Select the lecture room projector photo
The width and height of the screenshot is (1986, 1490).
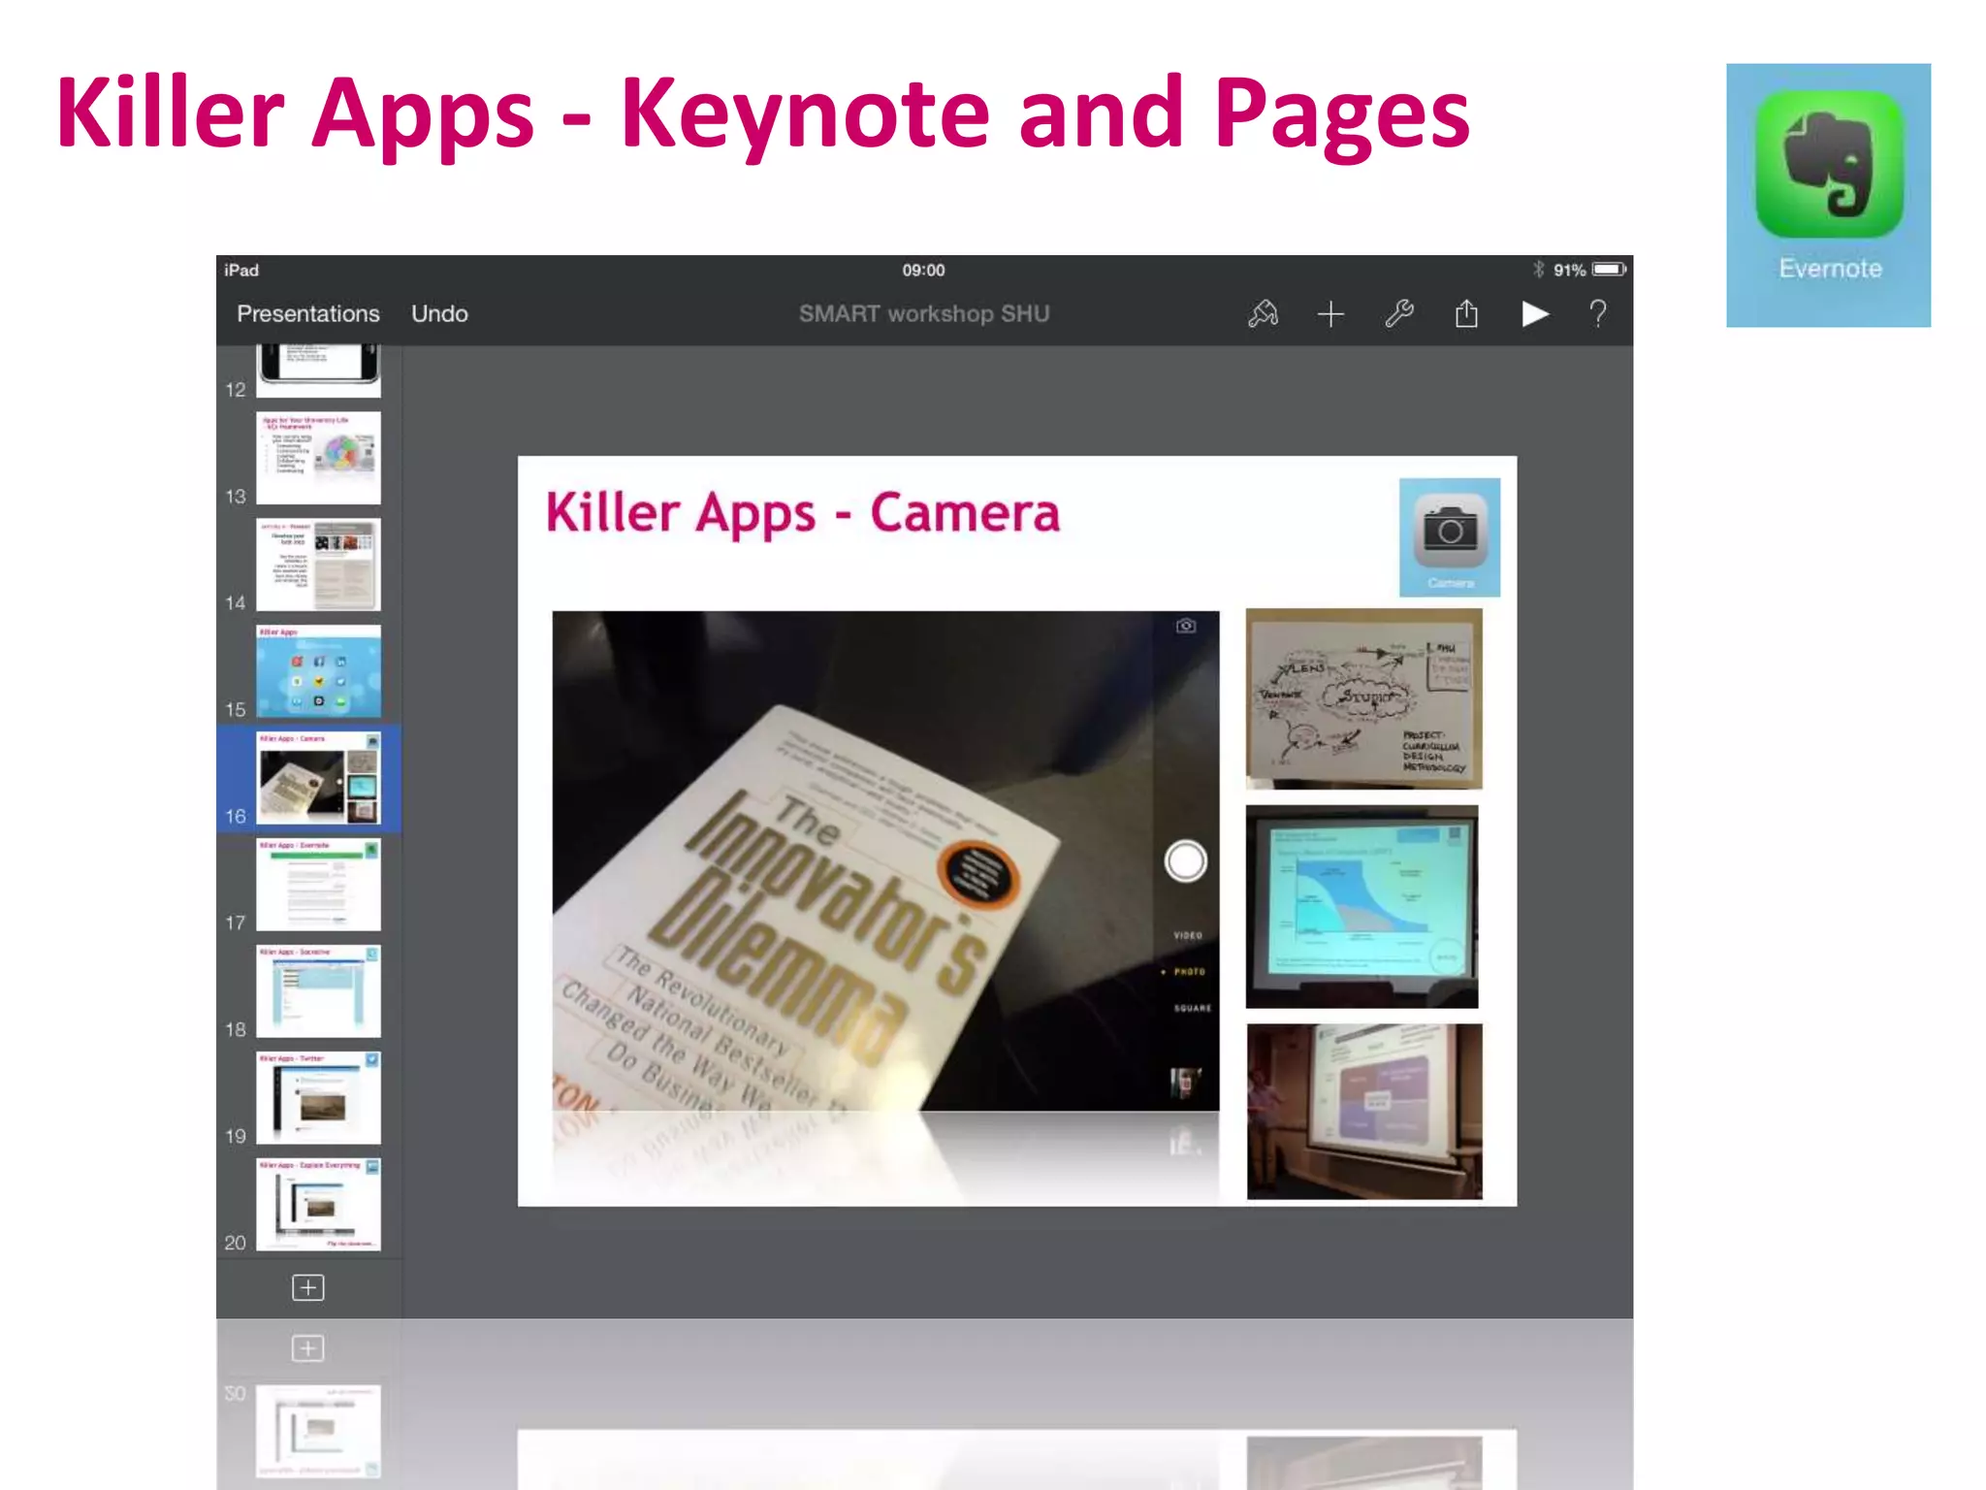(x=1364, y=1112)
